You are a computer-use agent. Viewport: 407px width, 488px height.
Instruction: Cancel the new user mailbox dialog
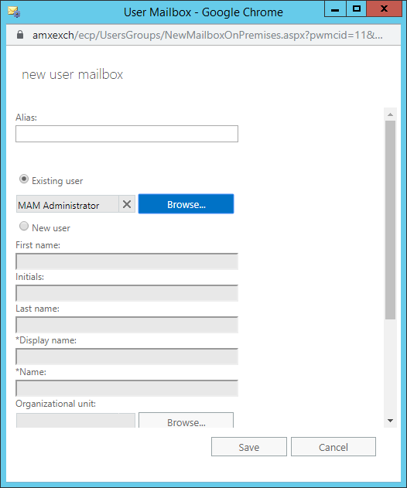point(333,446)
